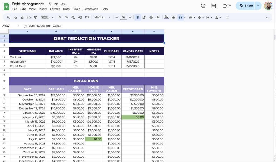This screenshot has width=276, height=162.
Task: Open the fill color picker
Action: [x=167, y=17]
